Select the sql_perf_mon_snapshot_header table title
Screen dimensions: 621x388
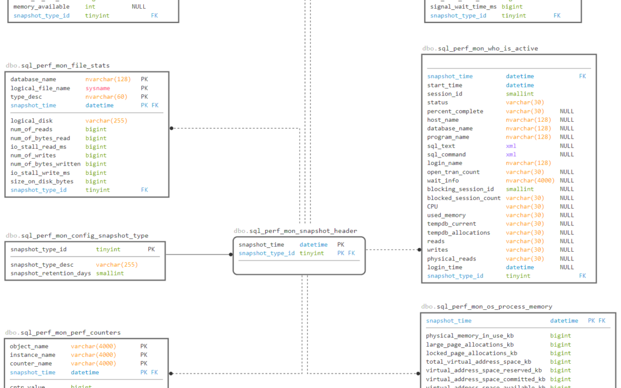[295, 231]
